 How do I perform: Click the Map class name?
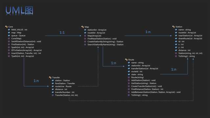pos(87,27)
